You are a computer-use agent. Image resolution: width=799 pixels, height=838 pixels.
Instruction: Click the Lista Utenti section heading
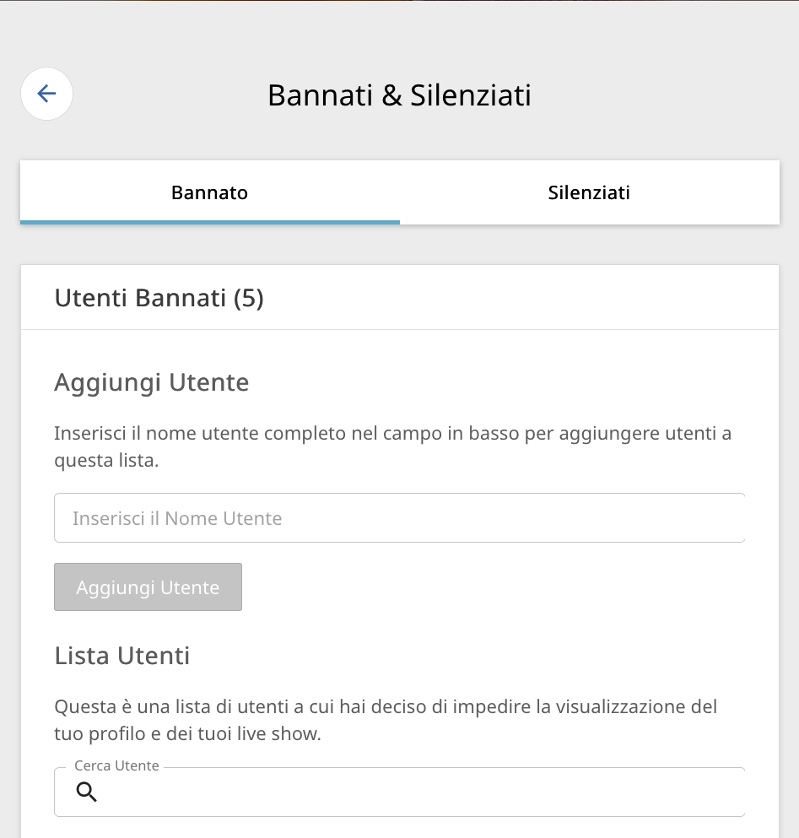122,656
